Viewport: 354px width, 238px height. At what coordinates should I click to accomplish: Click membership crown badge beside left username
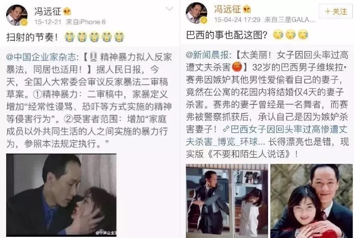click(67, 11)
